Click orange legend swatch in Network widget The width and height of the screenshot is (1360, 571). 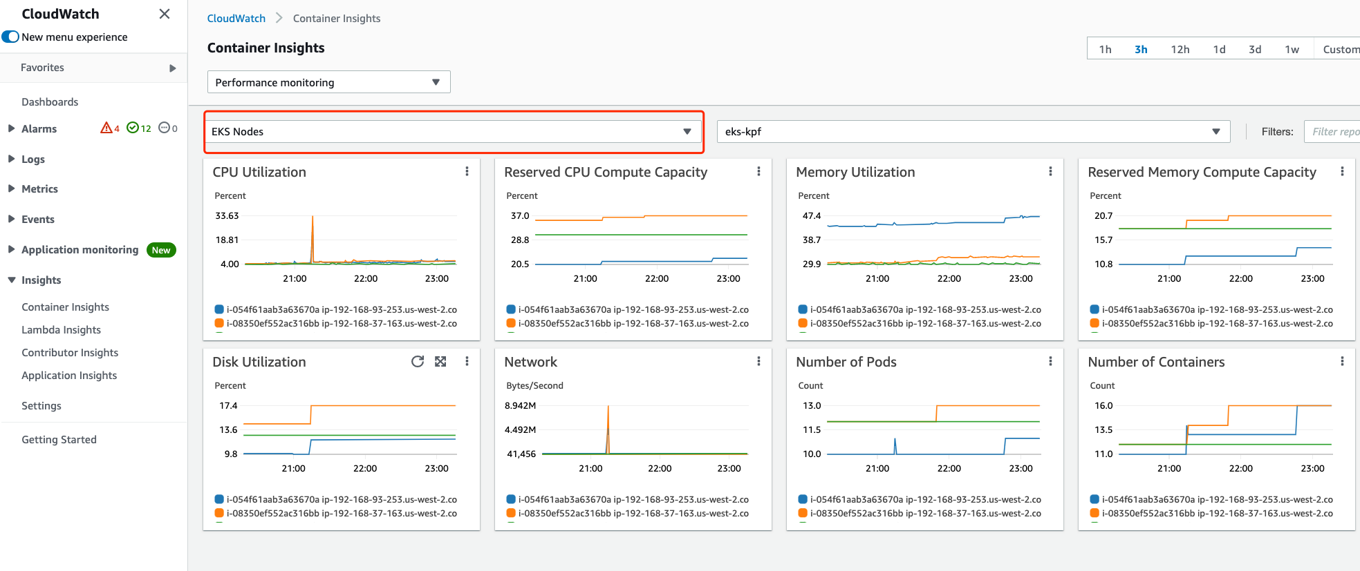tap(511, 513)
